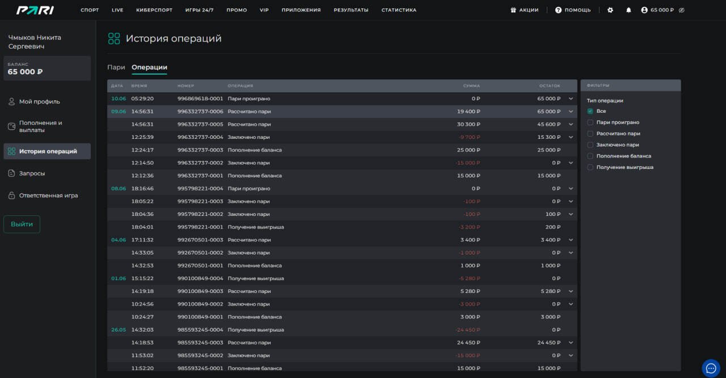726x378 pixels.
Task: Hide balance with crossed-eye icon
Action: (682, 10)
